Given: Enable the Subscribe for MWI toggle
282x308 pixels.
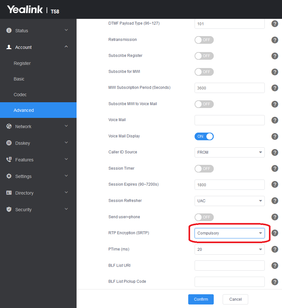Looking at the screenshot, I should click(x=204, y=72).
